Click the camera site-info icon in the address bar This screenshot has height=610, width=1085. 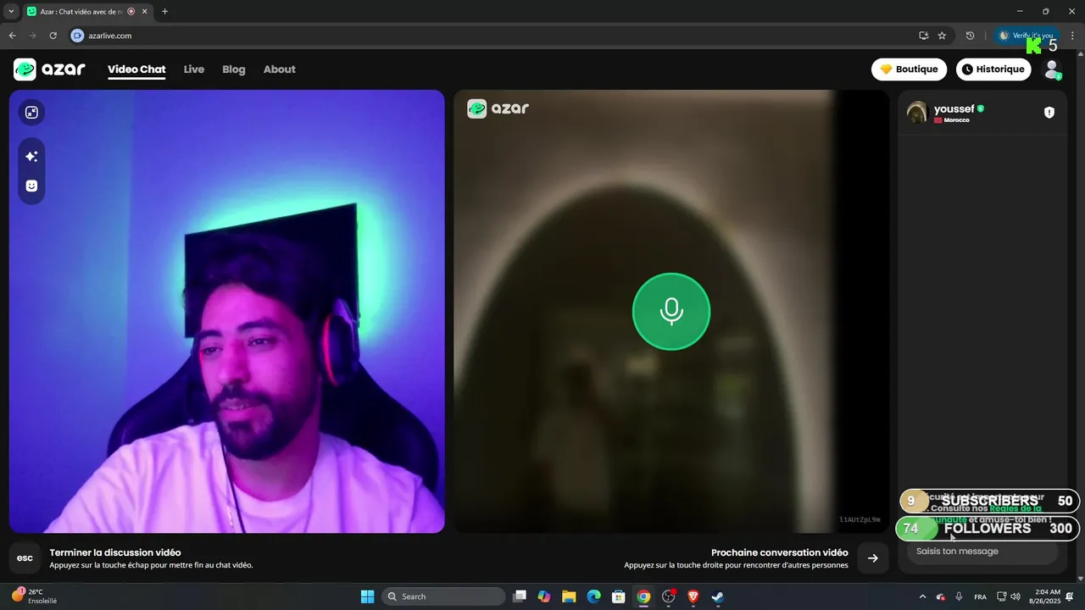[77, 36]
